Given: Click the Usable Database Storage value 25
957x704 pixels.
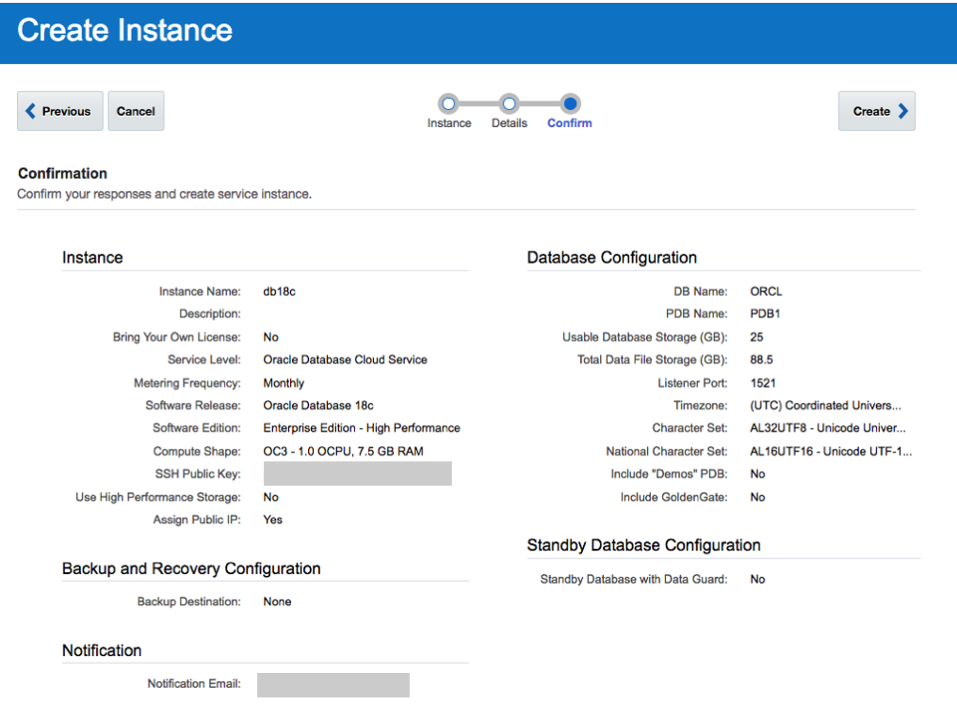Looking at the screenshot, I should 756,337.
